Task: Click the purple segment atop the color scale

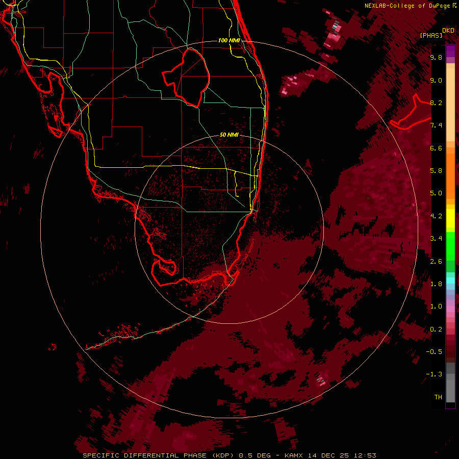Action: tap(450, 51)
